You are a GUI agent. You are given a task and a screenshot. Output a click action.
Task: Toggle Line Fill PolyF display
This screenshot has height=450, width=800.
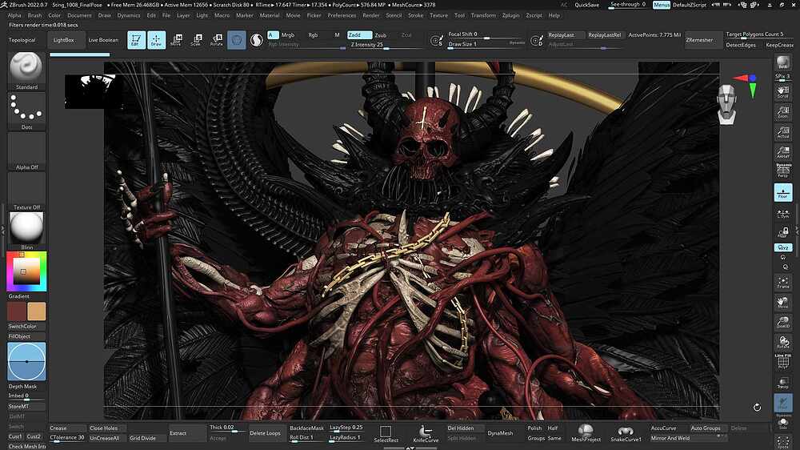click(x=782, y=362)
